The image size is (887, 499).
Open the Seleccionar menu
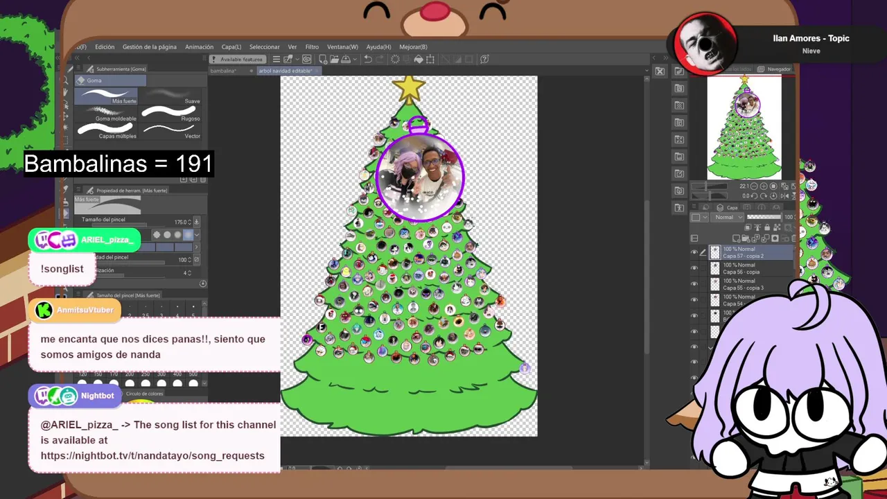[x=265, y=47]
